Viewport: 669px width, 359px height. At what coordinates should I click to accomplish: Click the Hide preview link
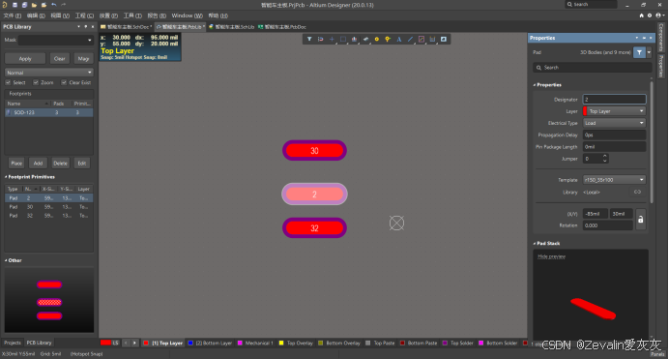[551, 256]
